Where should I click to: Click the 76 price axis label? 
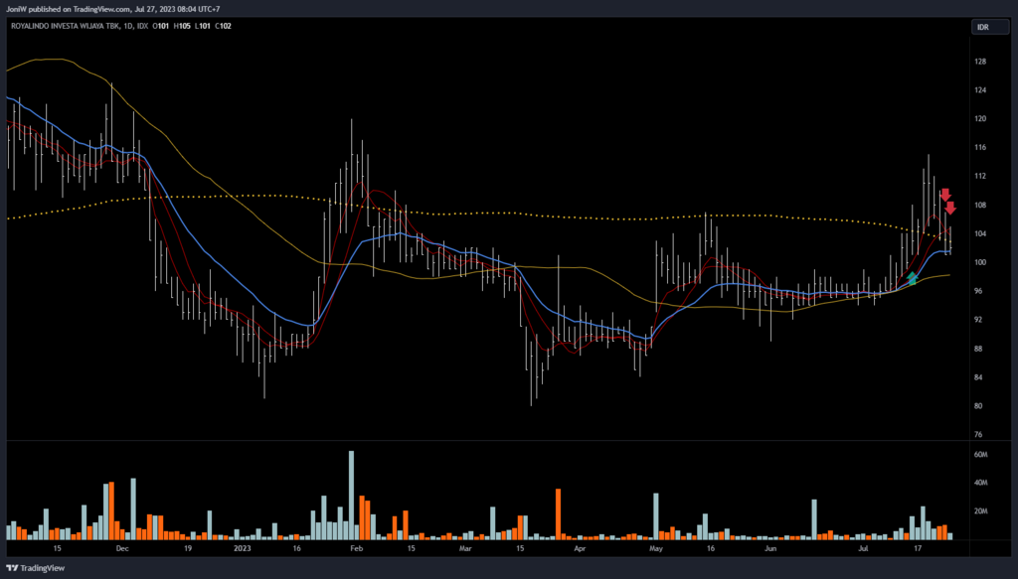click(978, 434)
